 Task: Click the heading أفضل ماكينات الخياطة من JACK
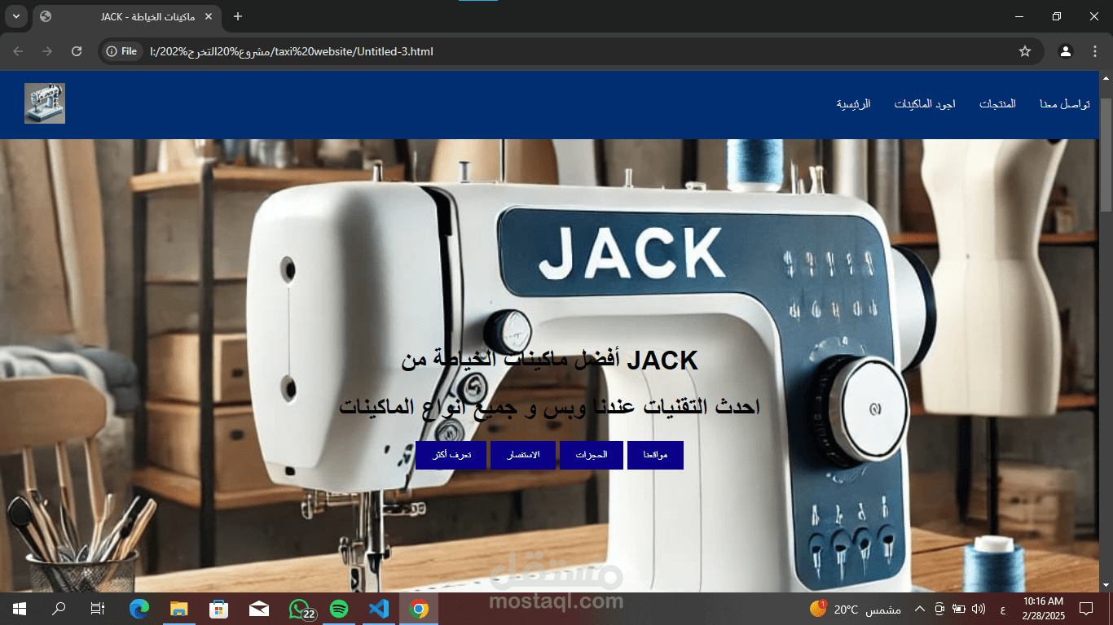[x=550, y=360]
